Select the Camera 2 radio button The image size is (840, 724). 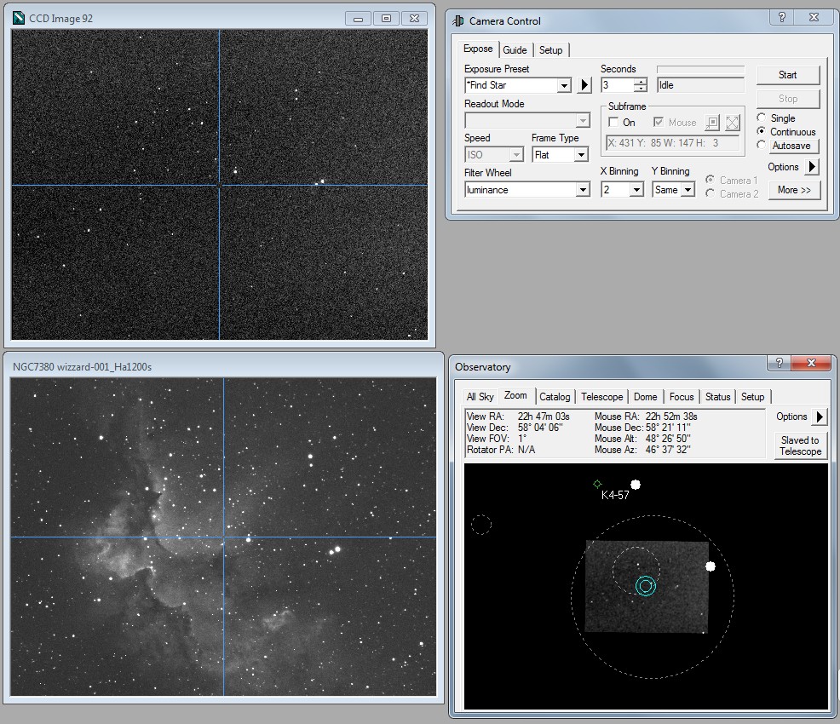(x=711, y=194)
